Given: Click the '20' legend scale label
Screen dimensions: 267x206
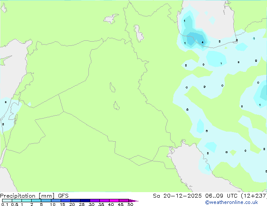Looking at the screenshot, I should 72,204.
